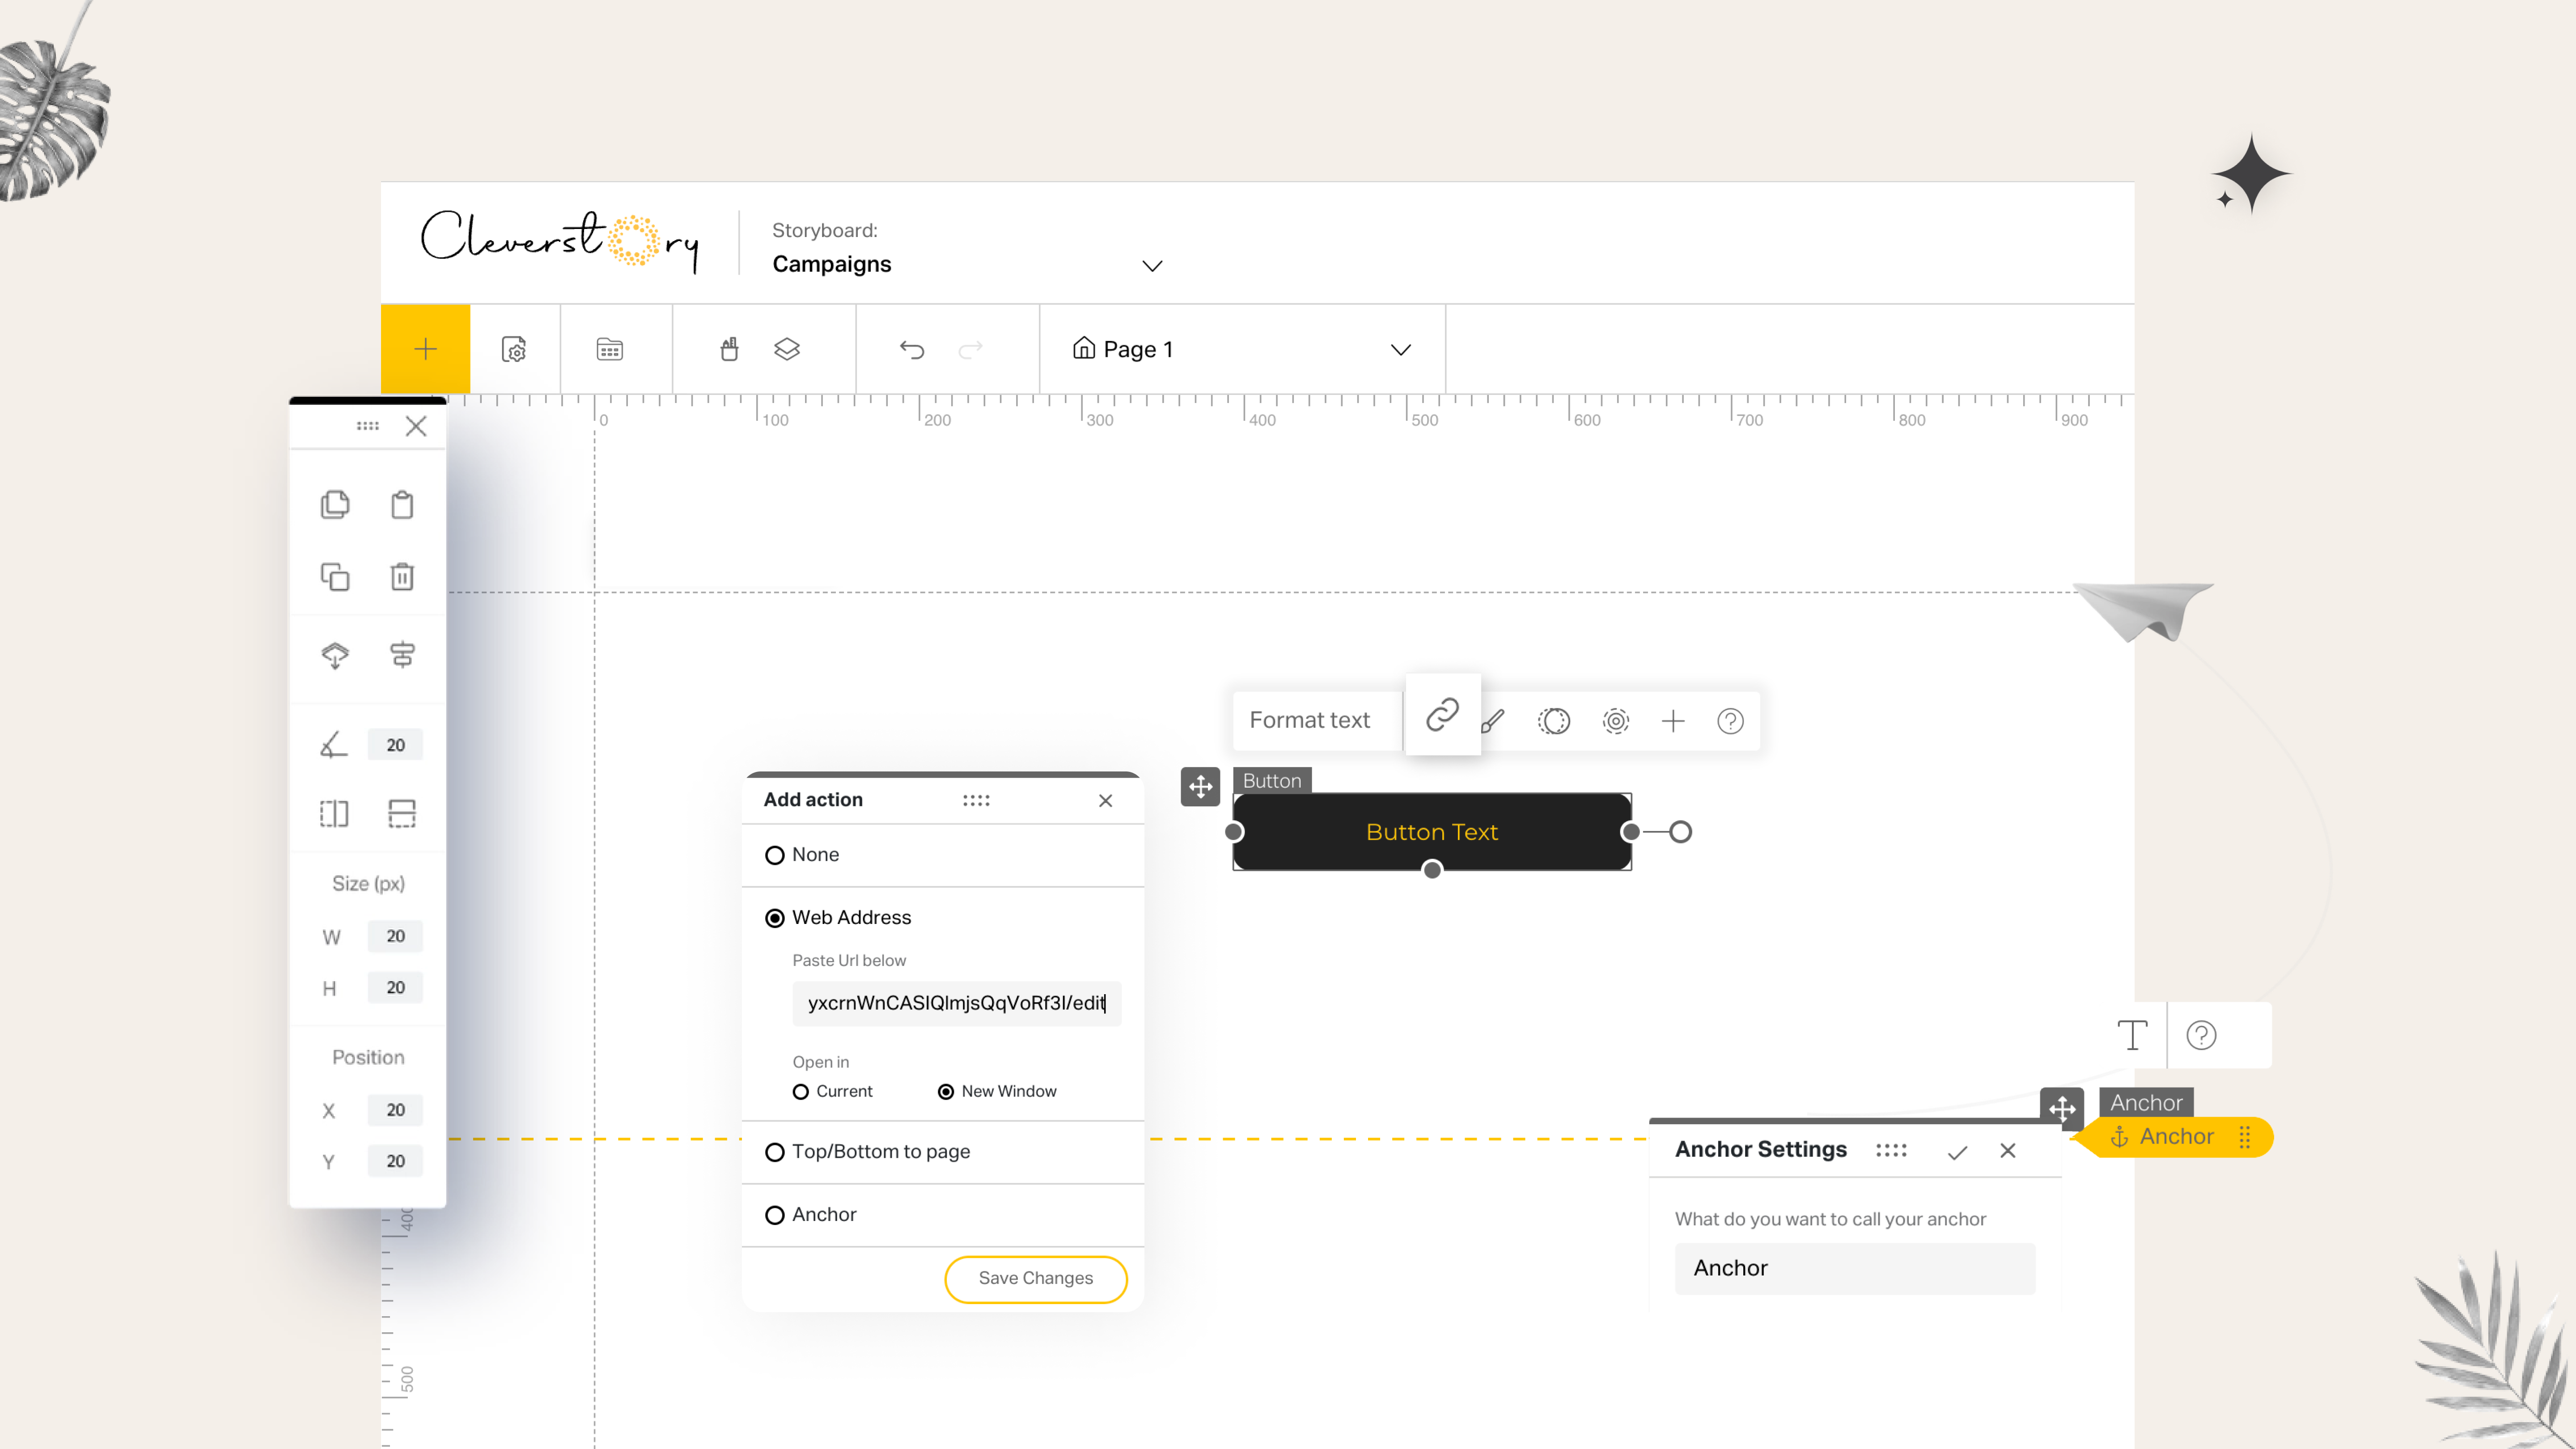Select Open in Current radio
The height and width of the screenshot is (1449, 2576).
coord(800,1092)
